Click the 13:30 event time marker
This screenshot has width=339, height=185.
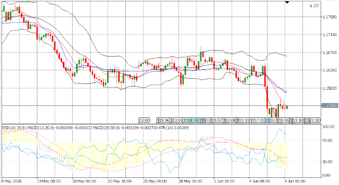[298, 120]
